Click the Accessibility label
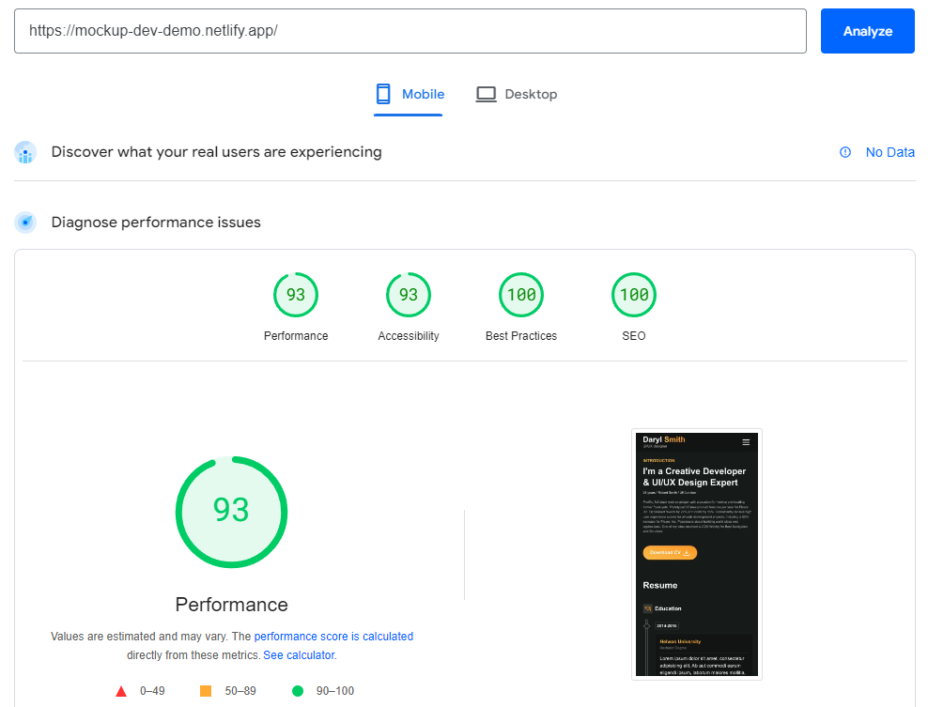 point(409,336)
